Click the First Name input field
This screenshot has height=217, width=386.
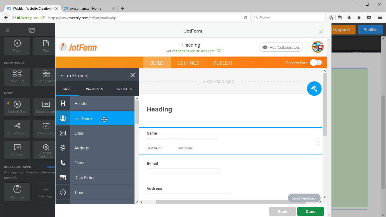161,141
